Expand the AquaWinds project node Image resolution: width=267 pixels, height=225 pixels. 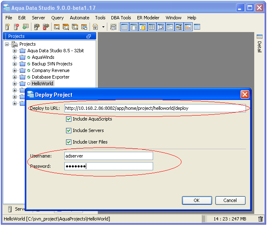14,57
